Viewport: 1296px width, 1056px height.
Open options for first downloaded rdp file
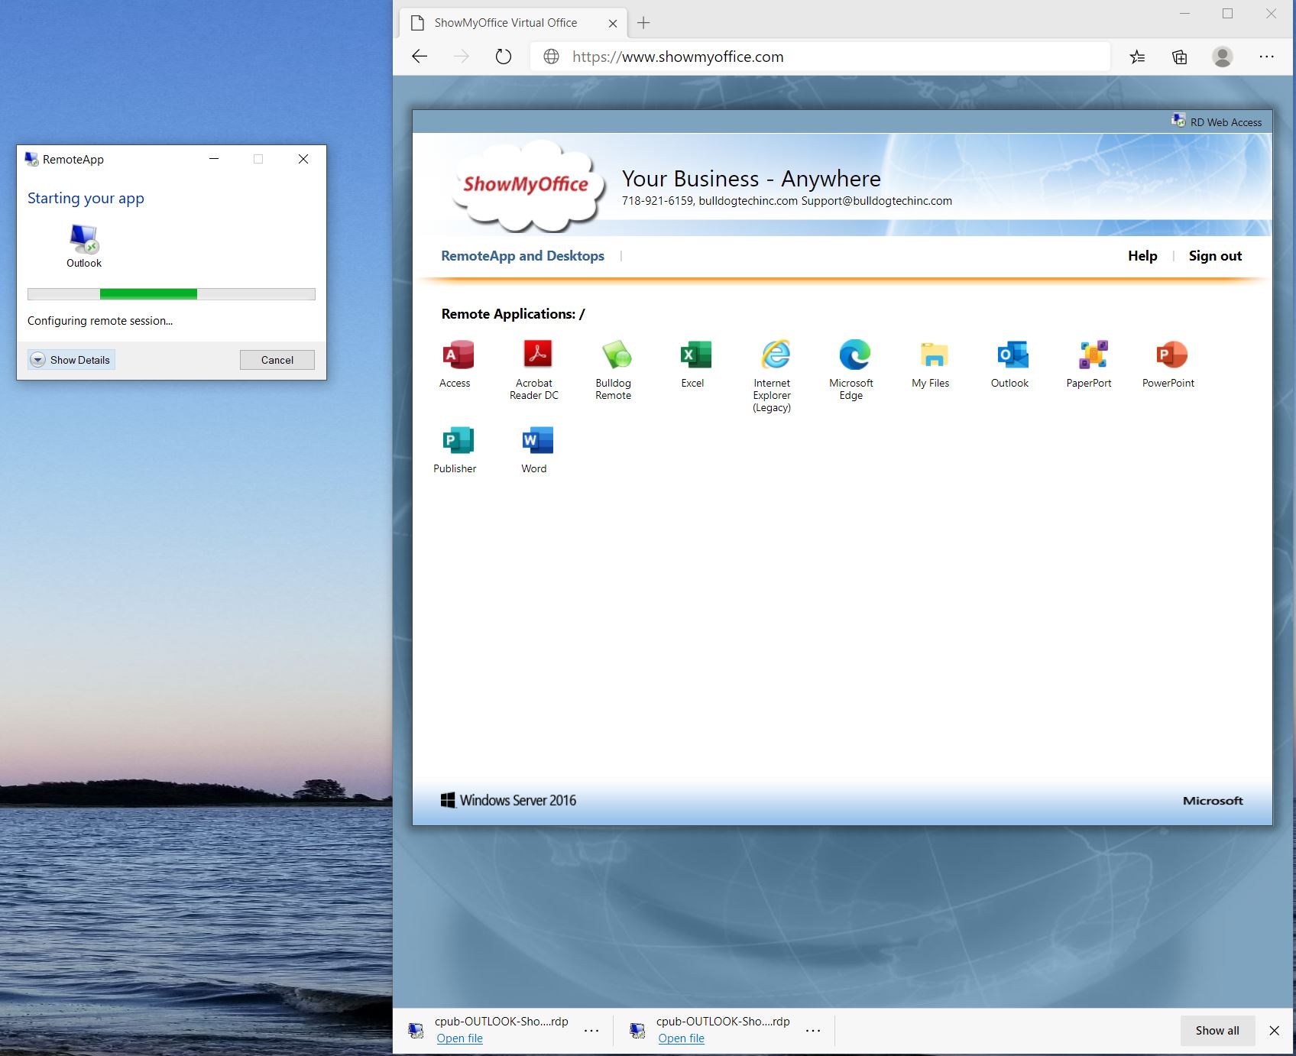tap(591, 1030)
